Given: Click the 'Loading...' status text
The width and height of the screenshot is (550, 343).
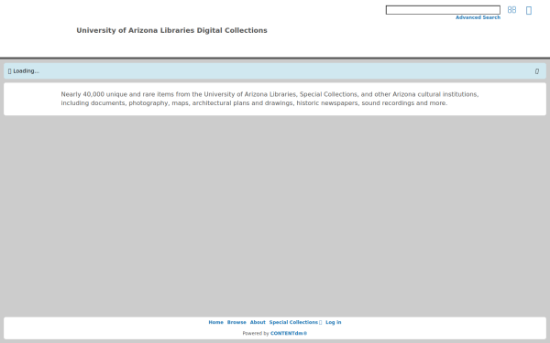Looking at the screenshot, I should (27, 71).
